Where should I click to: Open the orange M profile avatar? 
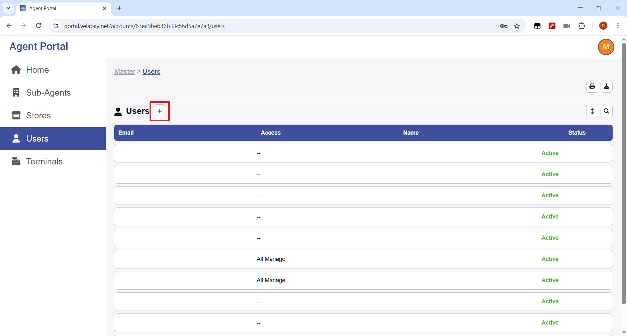(x=606, y=47)
